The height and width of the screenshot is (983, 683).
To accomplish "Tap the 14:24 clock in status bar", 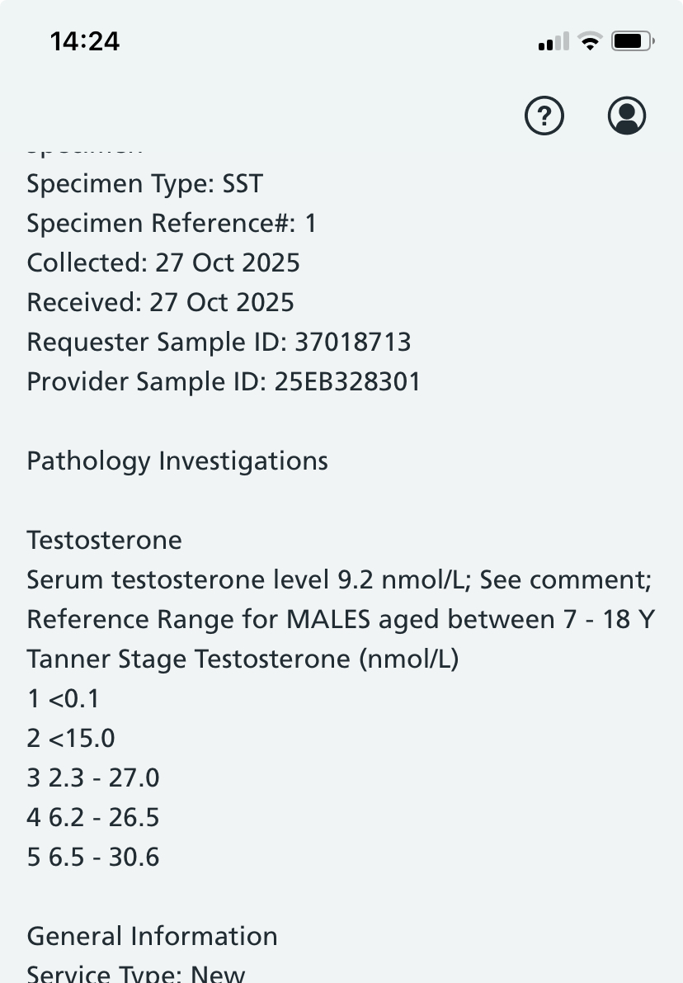I will [84, 41].
